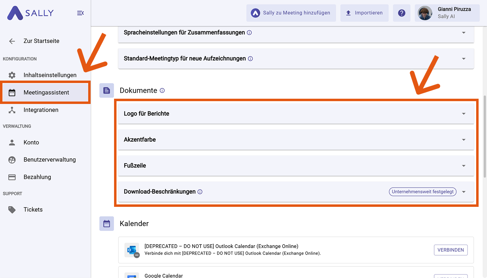Click info icon beside Dokumente heading

point(162,90)
